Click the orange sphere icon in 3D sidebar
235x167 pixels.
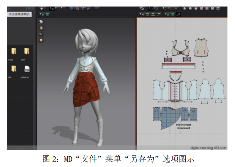click(x=41, y=40)
